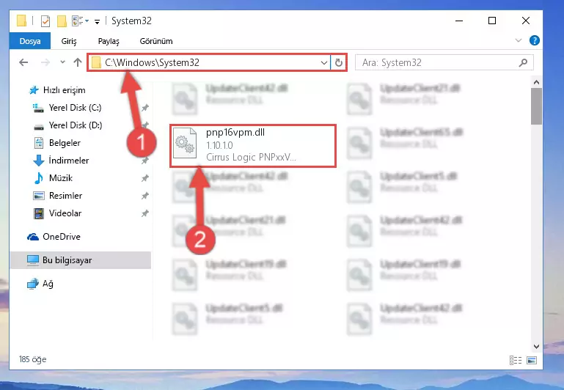This screenshot has width=564, height=390.
Task: Open the Paylaş ribbon tab
Action: click(x=109, y=41)
